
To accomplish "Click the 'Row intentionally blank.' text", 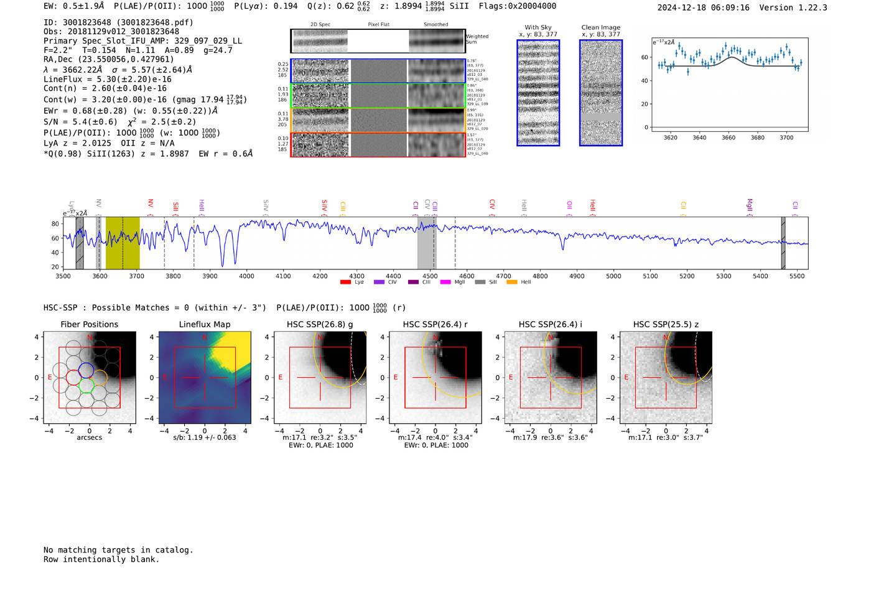I will [x=101, y=559].
